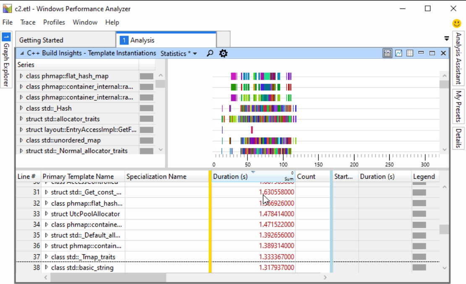Image resolution: width=466 pixels, height=284 pixels.
Task: Click the series list vertical scrollbar thumb
Action: point(161,84)
